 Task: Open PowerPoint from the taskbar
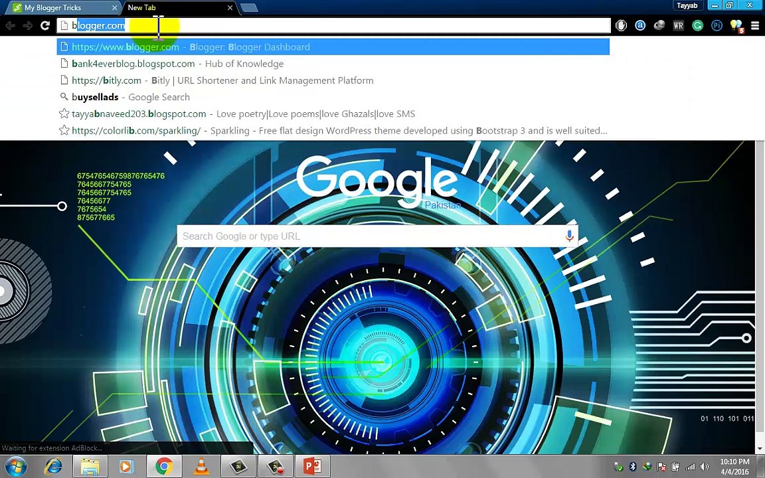point(313,467)
